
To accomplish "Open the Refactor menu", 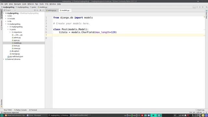I will 31,4.
